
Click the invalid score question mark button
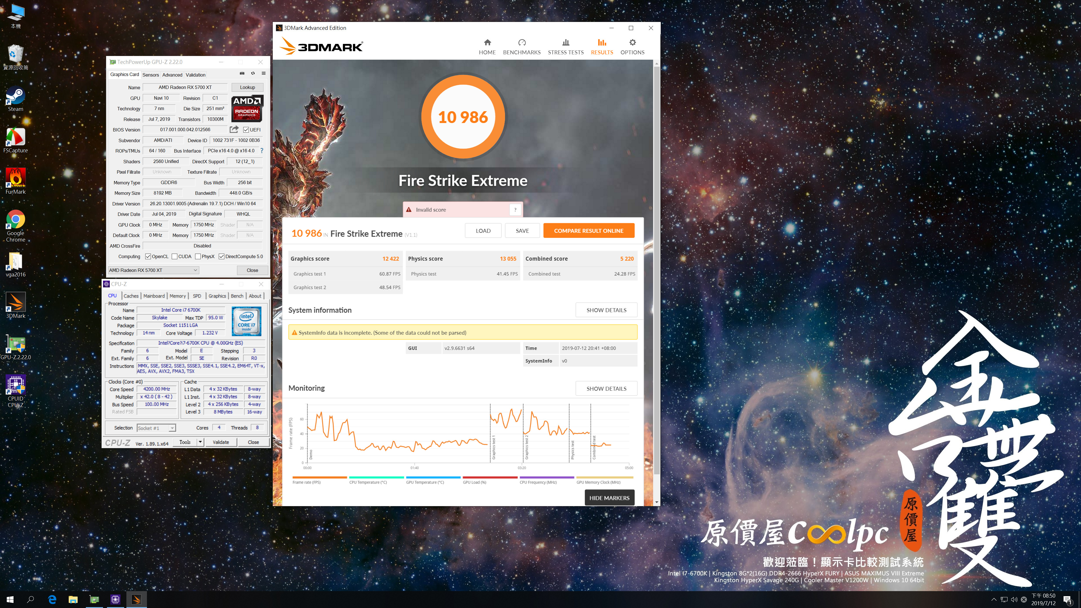pos(515,210)
